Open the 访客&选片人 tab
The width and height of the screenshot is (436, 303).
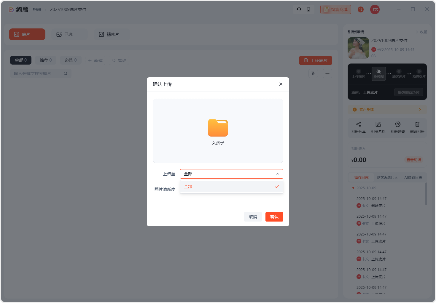pos(387,178)
